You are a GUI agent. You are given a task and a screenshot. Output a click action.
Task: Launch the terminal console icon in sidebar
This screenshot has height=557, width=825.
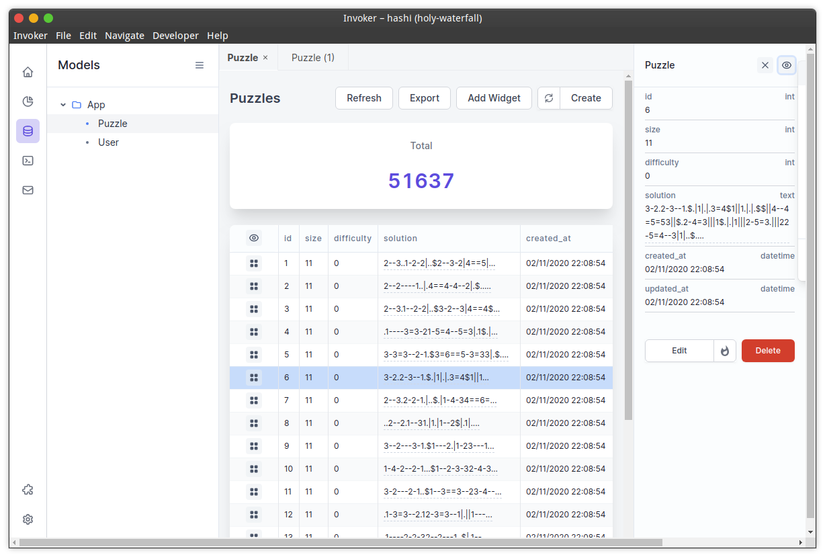28,161
